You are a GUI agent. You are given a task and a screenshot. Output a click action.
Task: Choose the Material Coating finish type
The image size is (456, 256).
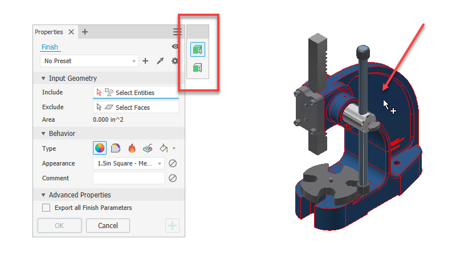coord(116,148)
